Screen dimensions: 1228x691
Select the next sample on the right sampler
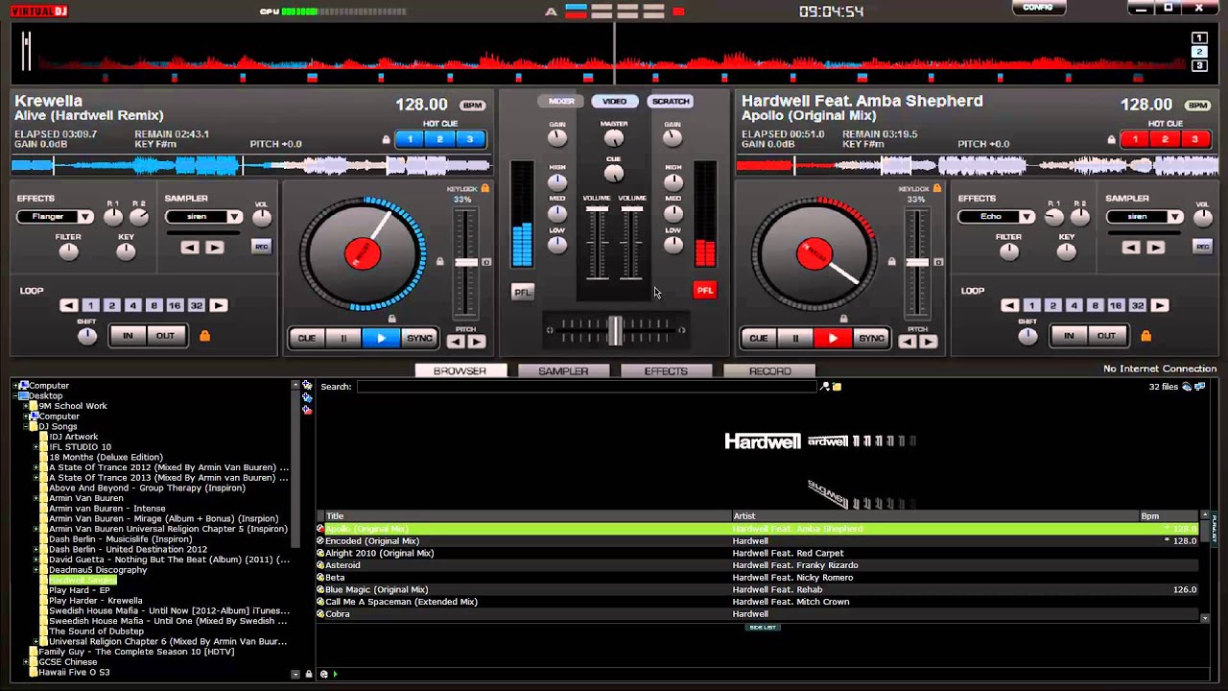pos(1155,248)
